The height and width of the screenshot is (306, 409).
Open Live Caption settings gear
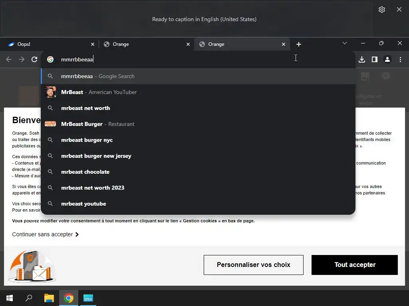381,10
